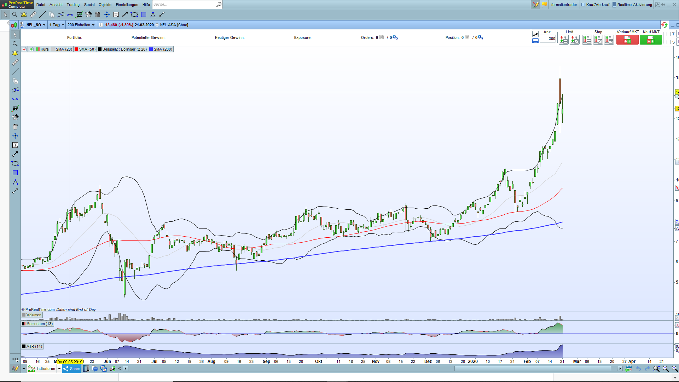679x382 pixels.
Task: Select the triangle drawing tool
Action: [153, 15]
